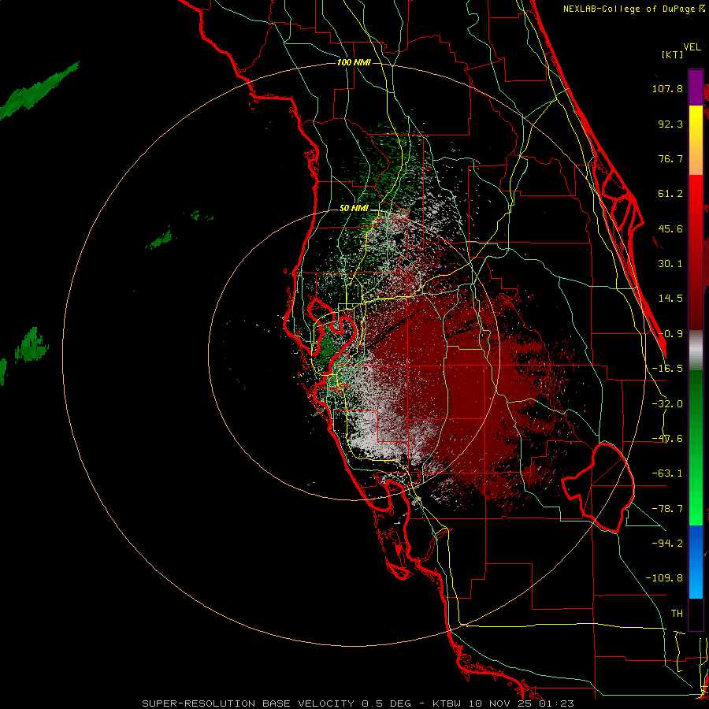Click the 92.3 legend value
The image size is (709, 709).
[670, 124]
